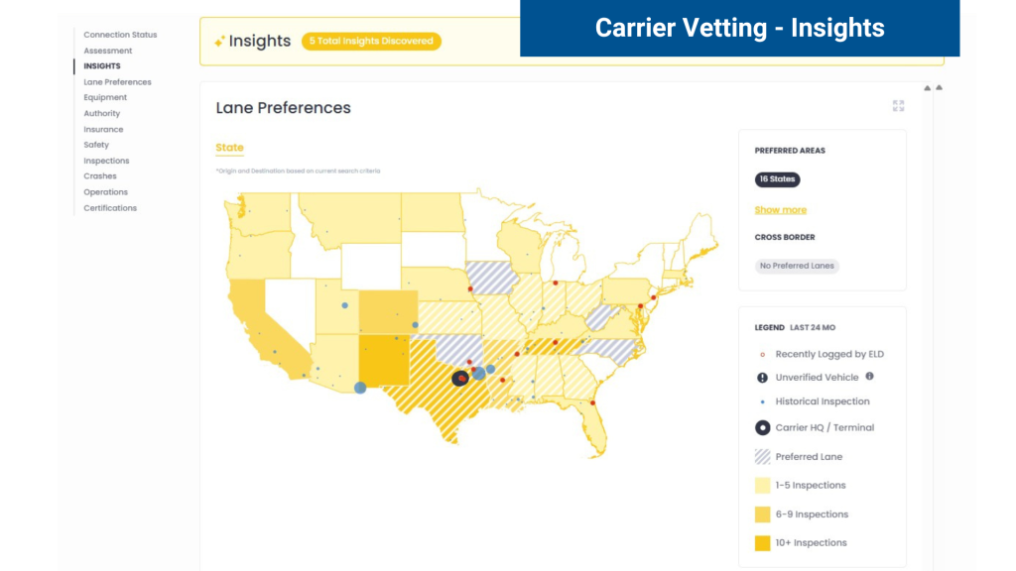
Task: Expand Lane Preferences panel to fullscreen
Action: click(898, 106)
